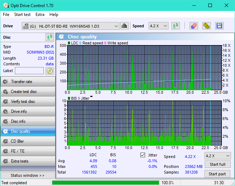Click the disc Label input field
Image resolution: width=235 pixels, height=186 pixels.
[30, 71]
